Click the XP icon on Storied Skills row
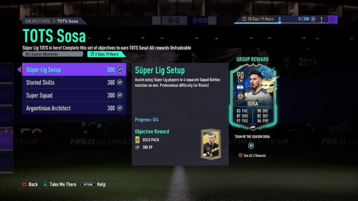358x201 pixels. point(120,82)
